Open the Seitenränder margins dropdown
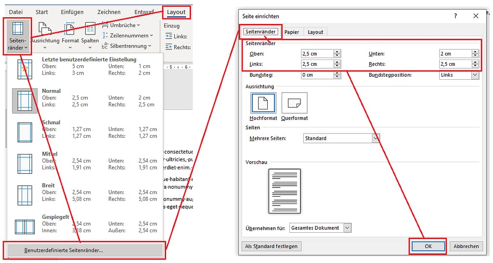This screenshot has width=493, height=263. click(17, 34)
